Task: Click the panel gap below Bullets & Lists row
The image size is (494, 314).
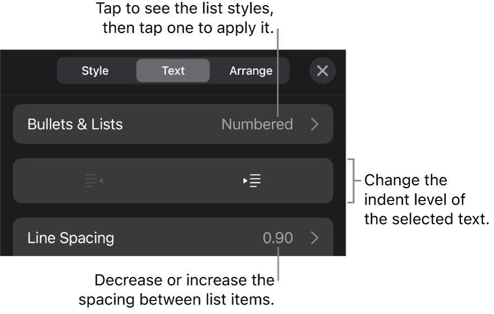Action: point(173,151)
